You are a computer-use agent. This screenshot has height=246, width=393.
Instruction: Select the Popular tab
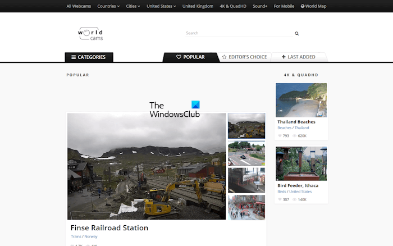coord(190,57)
